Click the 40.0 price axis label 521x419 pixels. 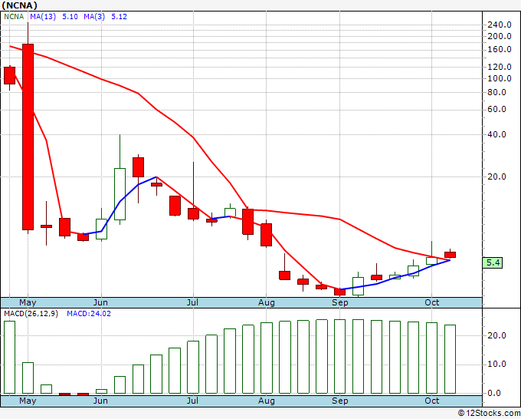496,134
